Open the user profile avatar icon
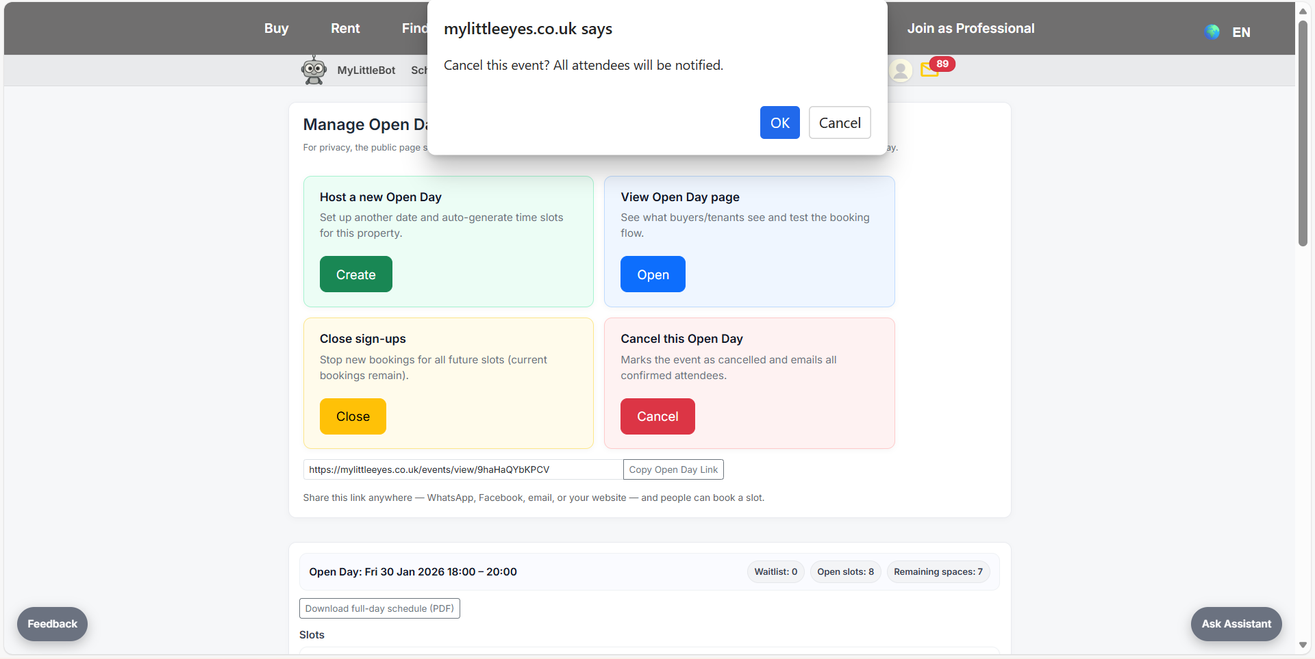 point(901,70)
